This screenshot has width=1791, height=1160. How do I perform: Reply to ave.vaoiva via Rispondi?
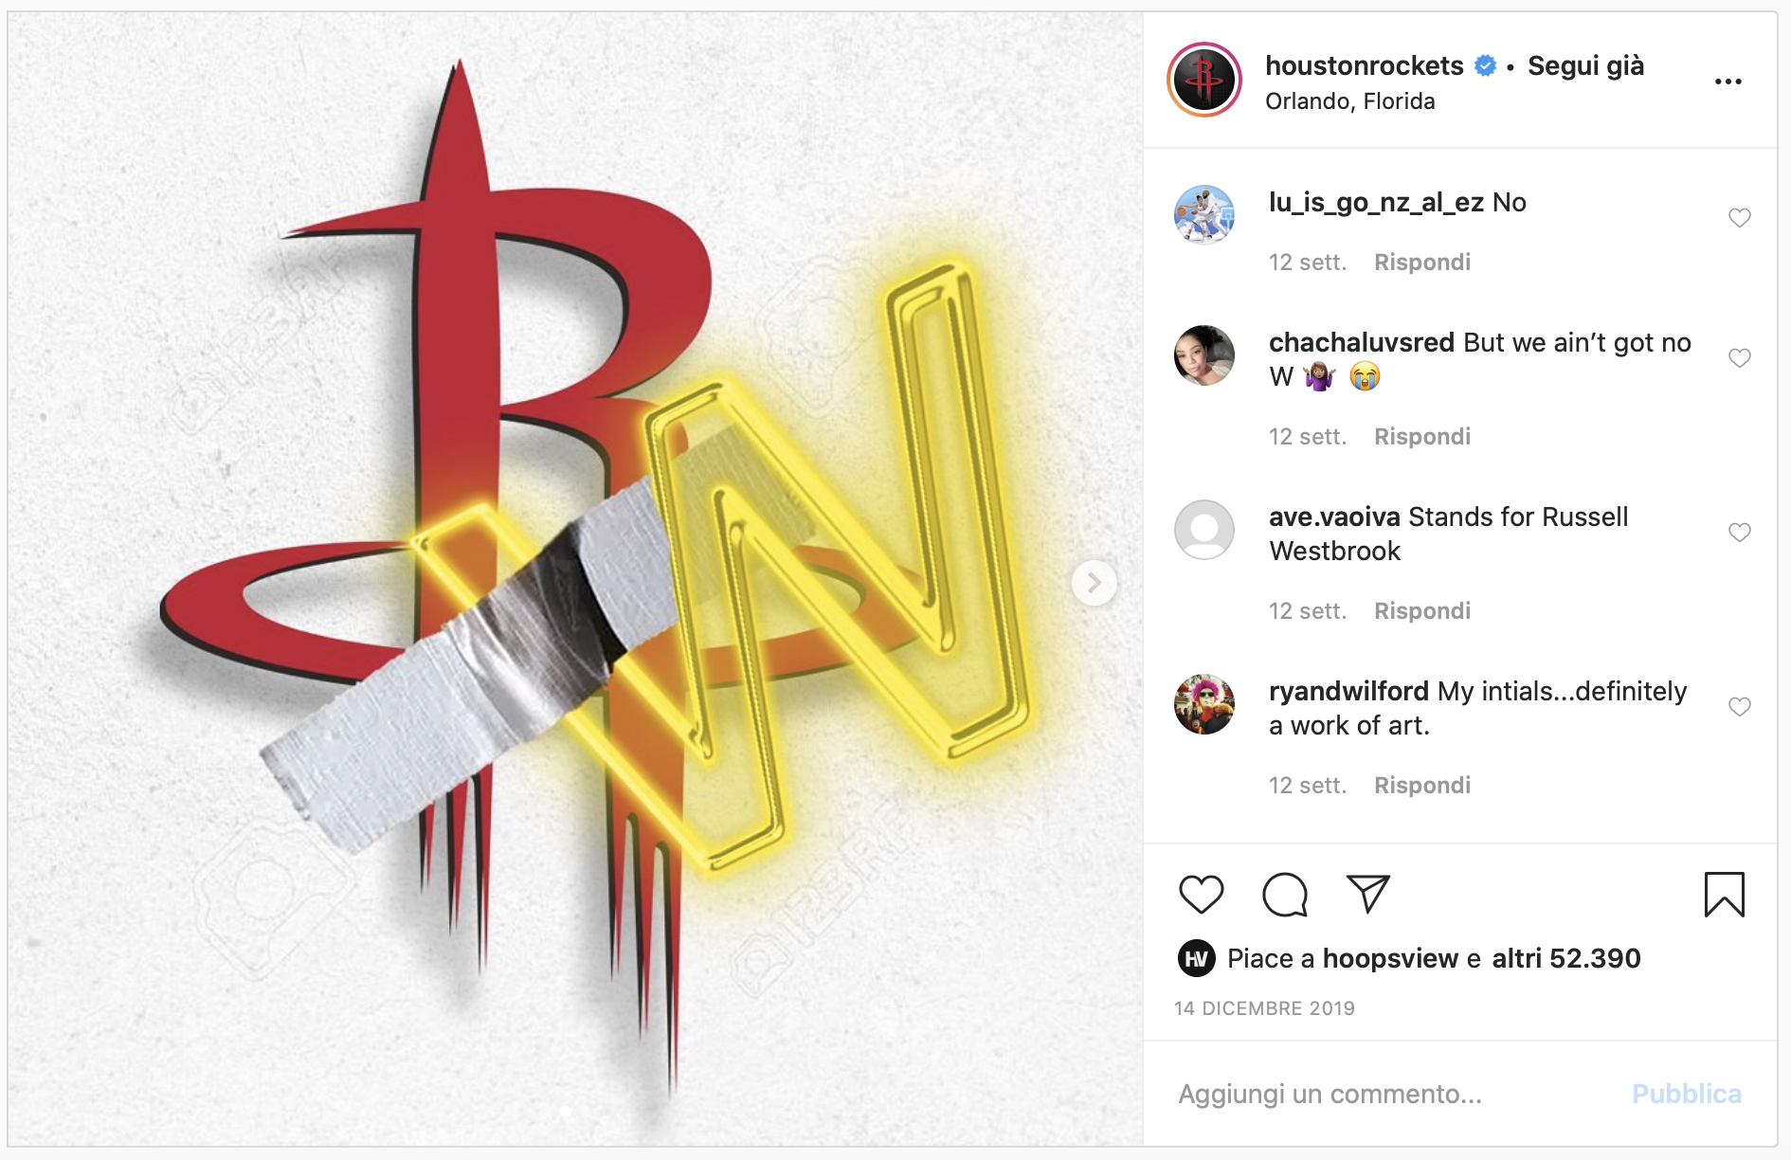(x=1422, y=611)
